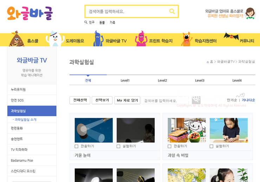The height and width of the screenshot is (182, 260).
Task: Click the My 자료 담기 button
Action: (127, 100)
